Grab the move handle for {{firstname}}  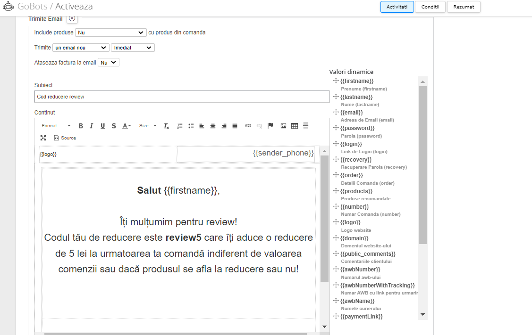pyautogui.click(x=336, y=81)
